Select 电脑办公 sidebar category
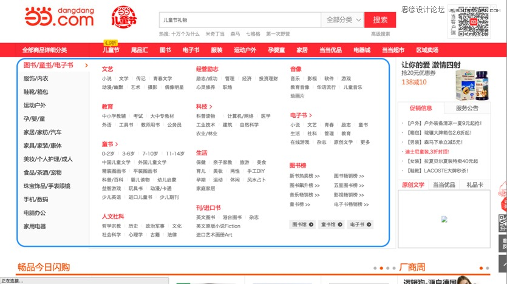This screenshot has width=507, height=284. pyautogui.click(x=35, y=213)
